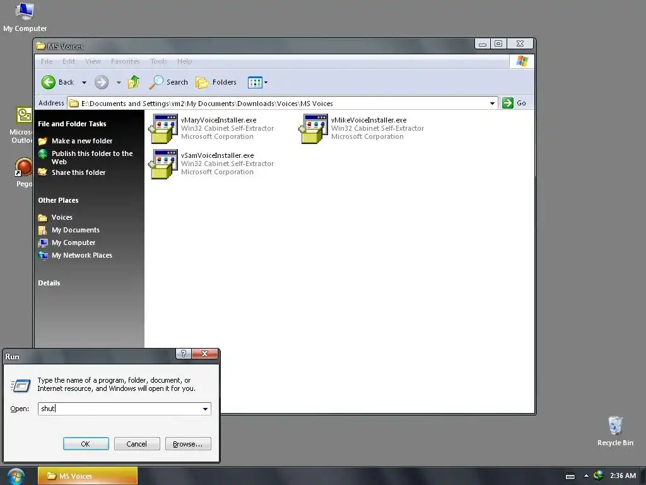Open the Edit menu
Viewport: 646px width, 485px height.
coord(68,61)
